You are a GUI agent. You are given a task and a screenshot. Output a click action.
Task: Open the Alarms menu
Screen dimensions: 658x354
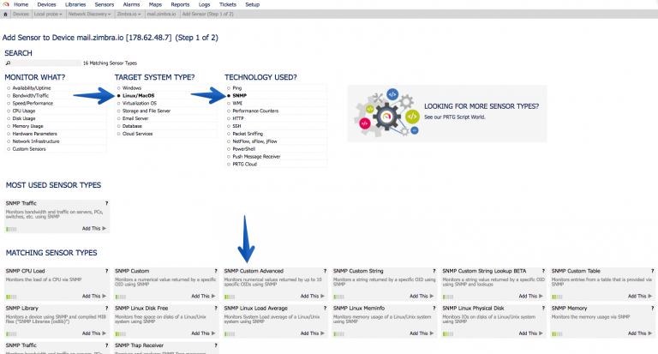click(x=131, y=4)
